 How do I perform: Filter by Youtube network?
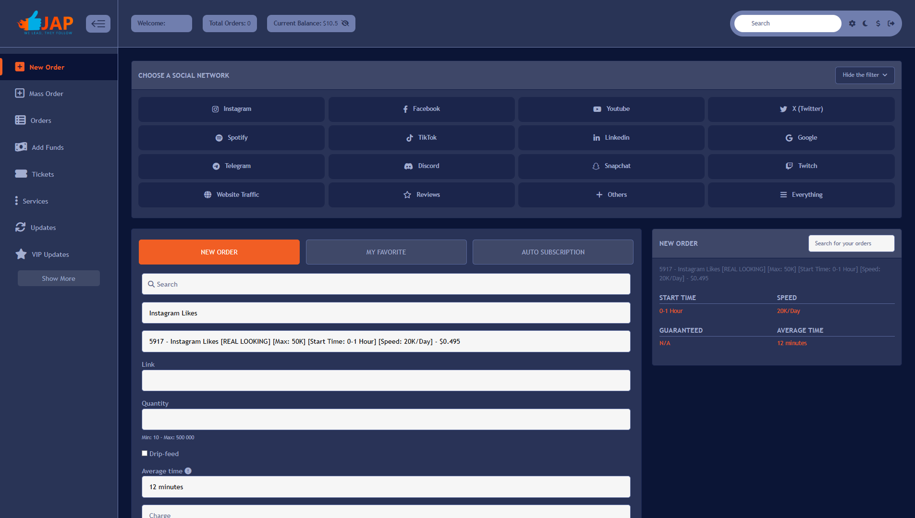click(611, 109)
